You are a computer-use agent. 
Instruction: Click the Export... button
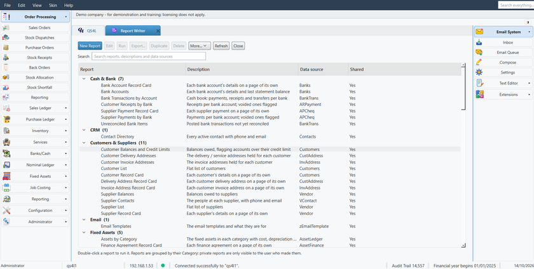(139, 46)
